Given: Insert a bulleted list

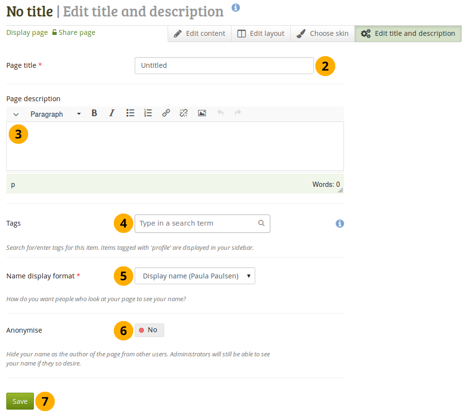Looking at the screenshot, I should click(130, 113).
